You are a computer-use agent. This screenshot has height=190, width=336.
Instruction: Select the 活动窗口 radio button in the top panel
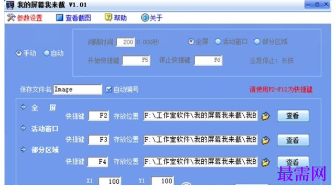(218, 41)
